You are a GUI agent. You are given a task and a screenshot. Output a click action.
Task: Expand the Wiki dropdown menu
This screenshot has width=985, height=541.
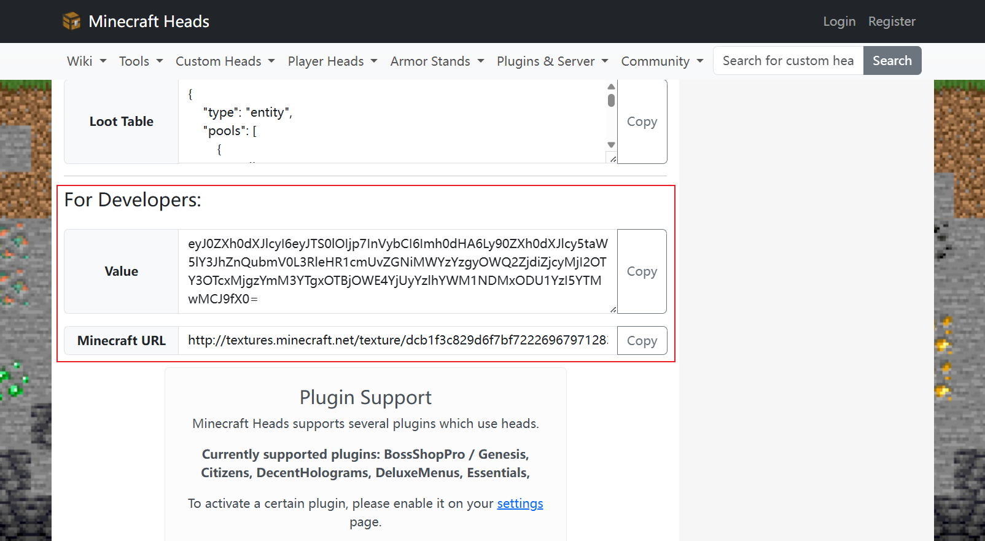(87, 61)
